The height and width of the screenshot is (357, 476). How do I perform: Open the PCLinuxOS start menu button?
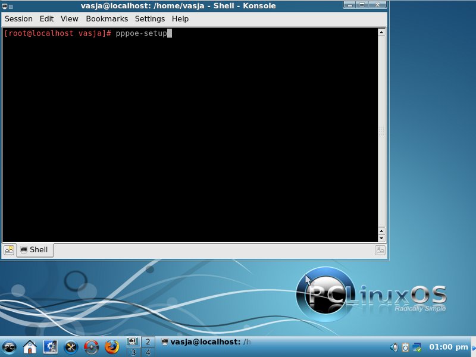click(10, 346)
